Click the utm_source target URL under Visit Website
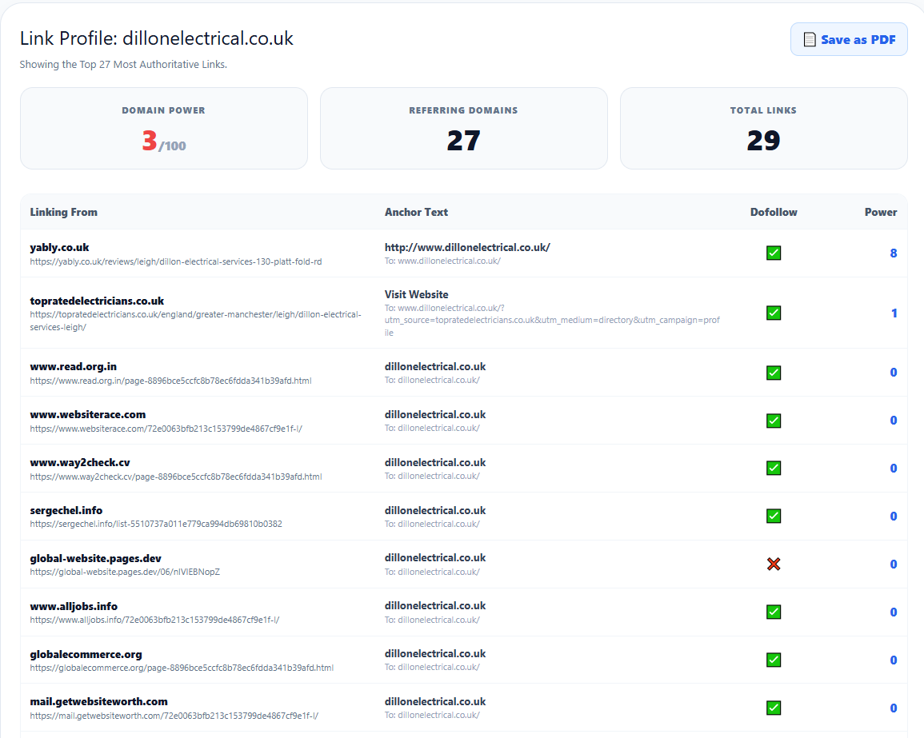 552,321
